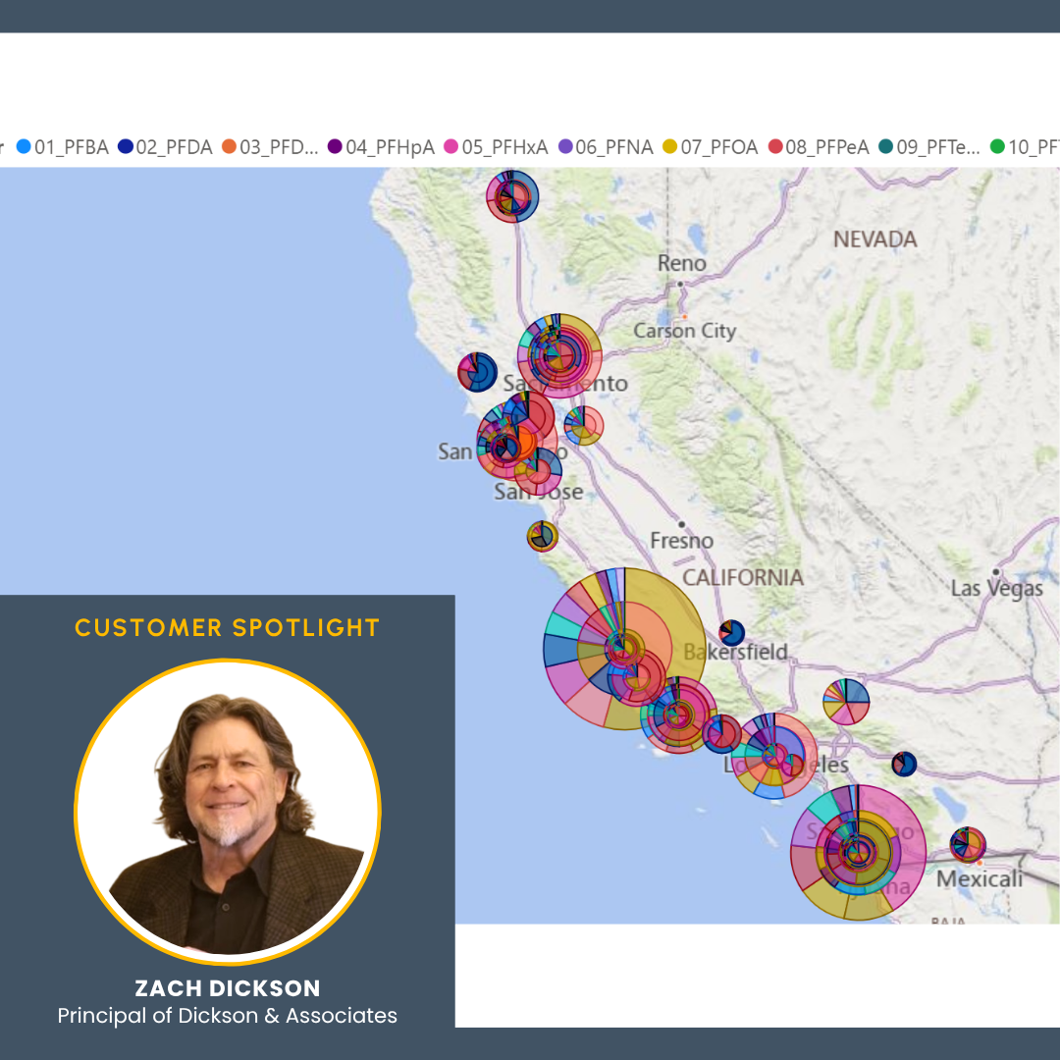This screenshot has height=1060, width=1060.
Task: Select the tiny dark-blue bubble above Bakersfield label
Action: [731, 633]
